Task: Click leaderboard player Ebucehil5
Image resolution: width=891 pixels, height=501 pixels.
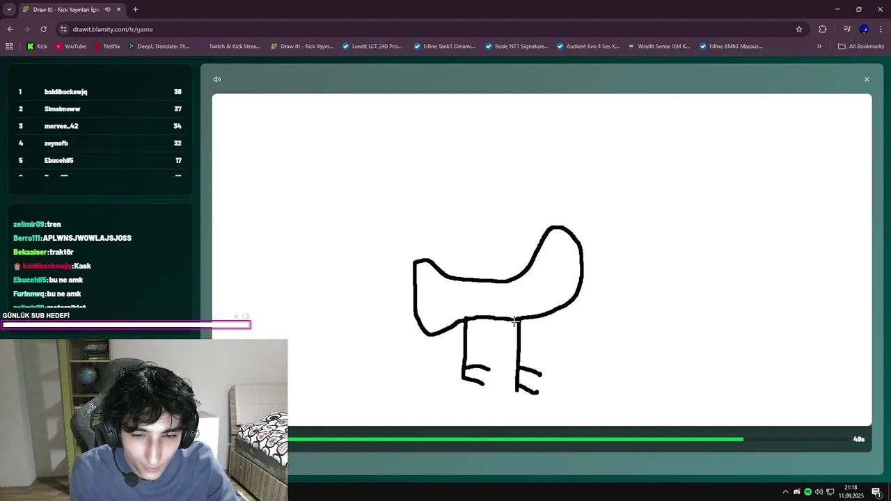Action: coord(58,161)
